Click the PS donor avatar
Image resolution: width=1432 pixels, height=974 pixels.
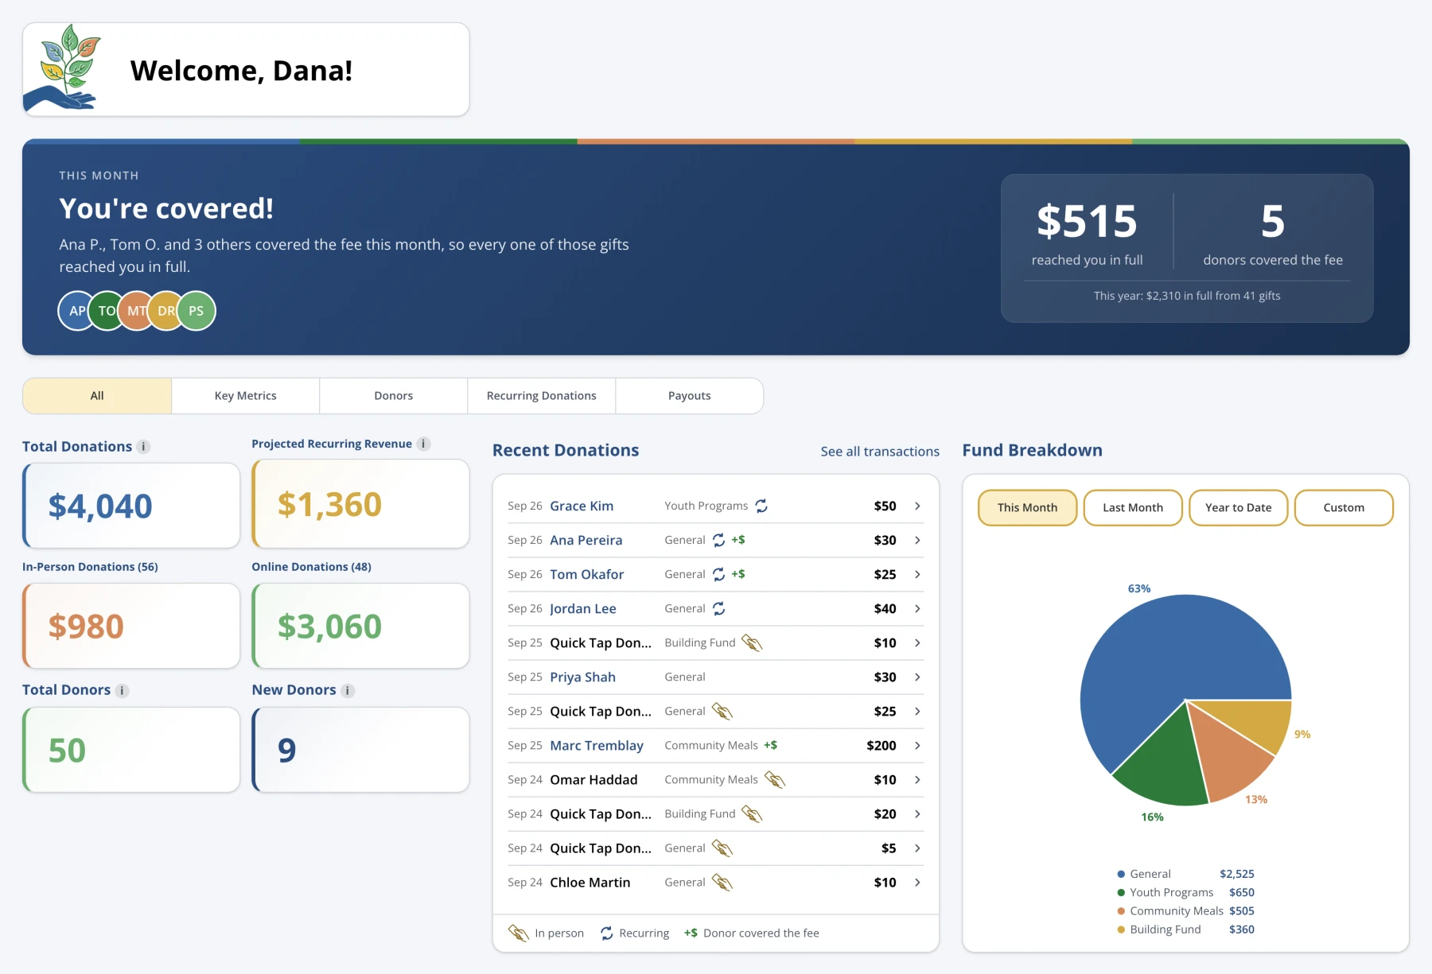[x=197, y=311]
